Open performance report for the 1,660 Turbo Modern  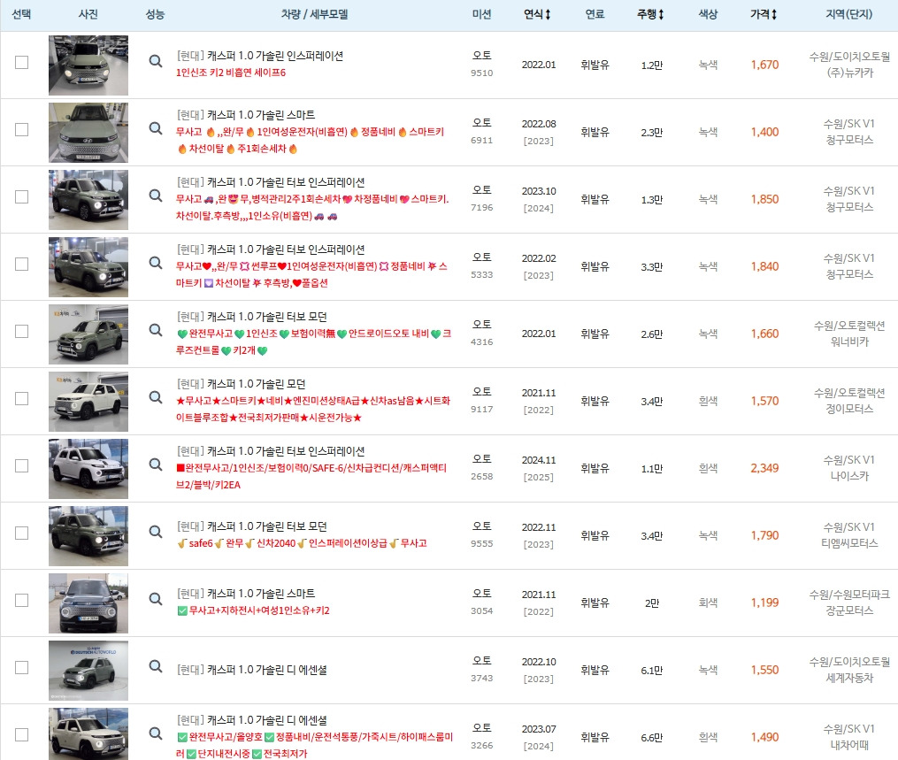[155, 330]
